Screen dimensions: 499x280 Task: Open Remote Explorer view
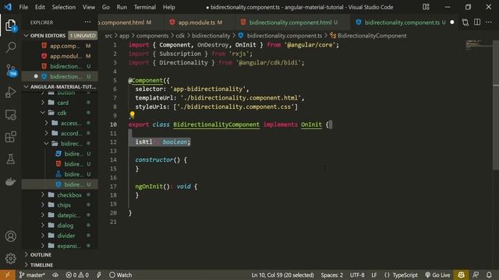coord(10,115)
